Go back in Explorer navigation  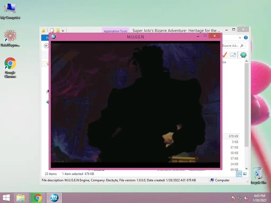point(46,46)
